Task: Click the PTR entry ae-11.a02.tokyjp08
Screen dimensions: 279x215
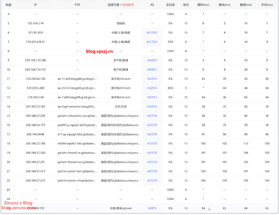Action: (77, 79)
